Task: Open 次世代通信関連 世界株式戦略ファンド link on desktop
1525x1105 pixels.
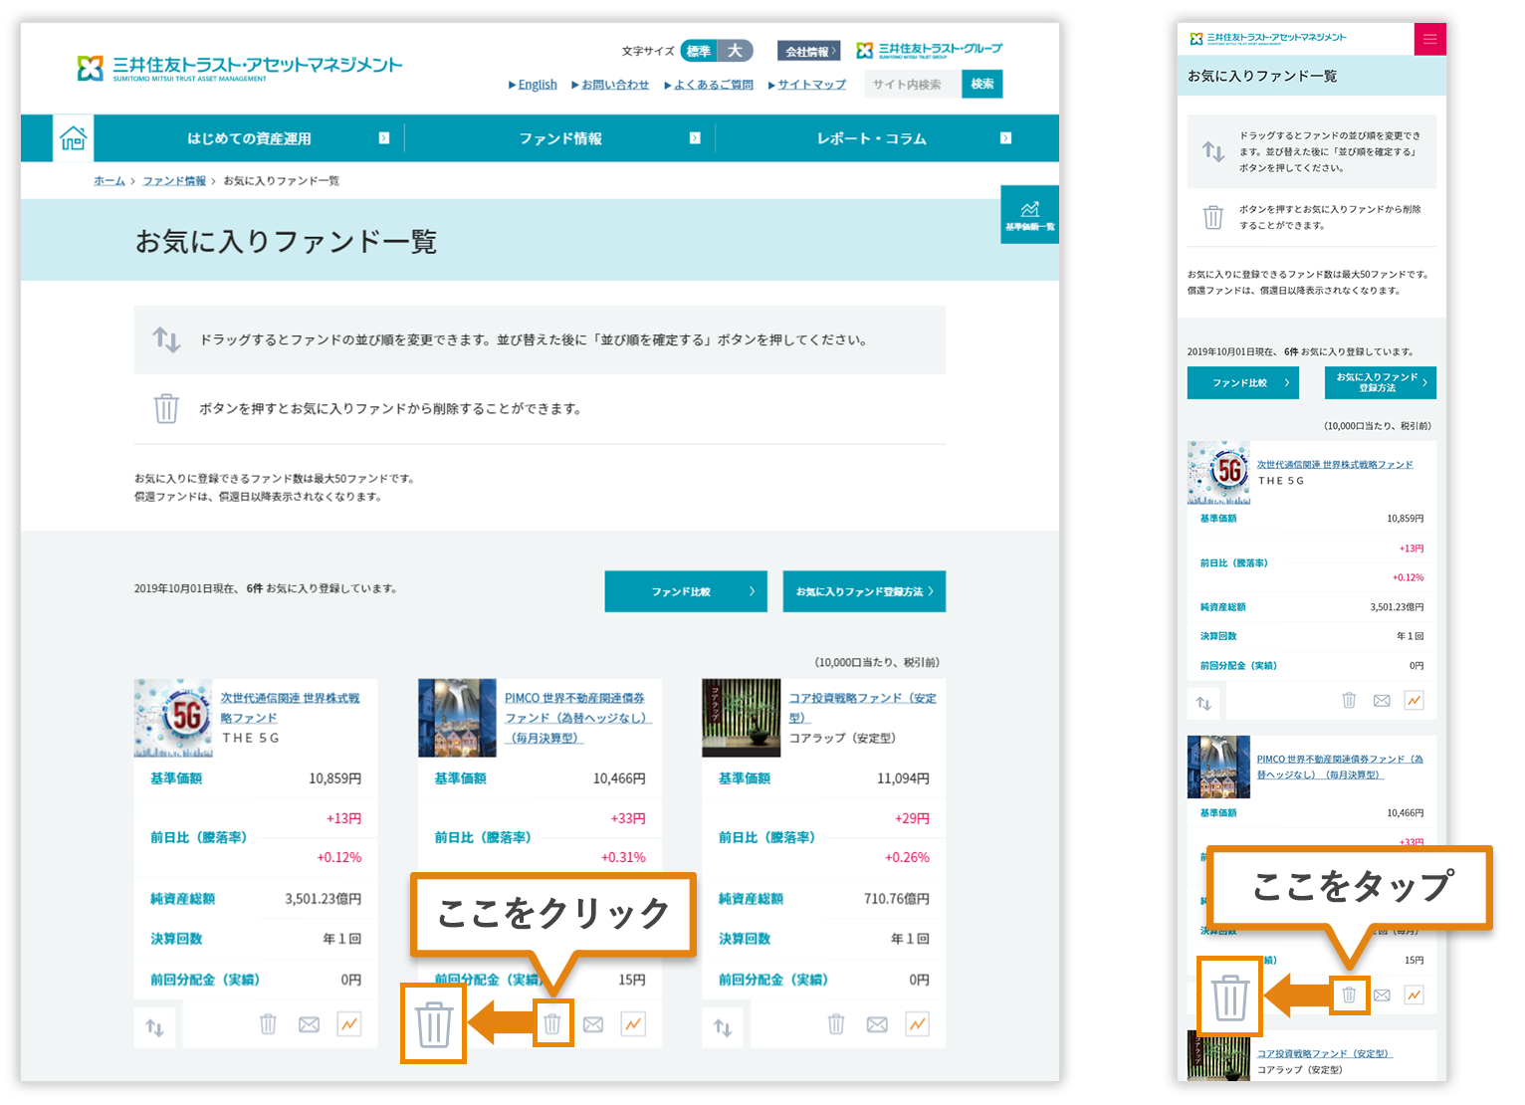Action: [x=290, y=708]
